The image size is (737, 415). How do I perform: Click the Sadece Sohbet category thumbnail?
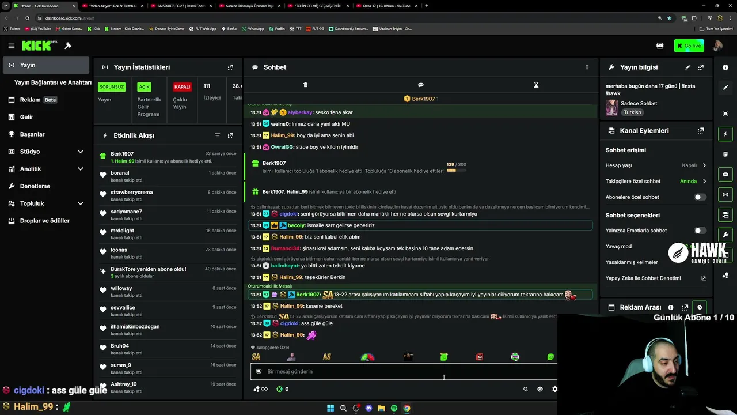(611, 107)
